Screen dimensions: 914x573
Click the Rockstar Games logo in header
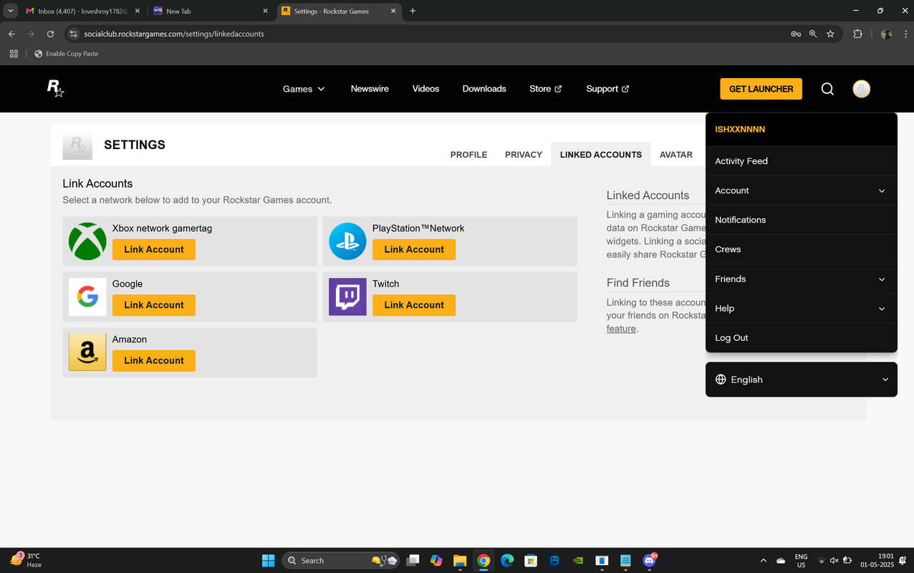[55, 89]
